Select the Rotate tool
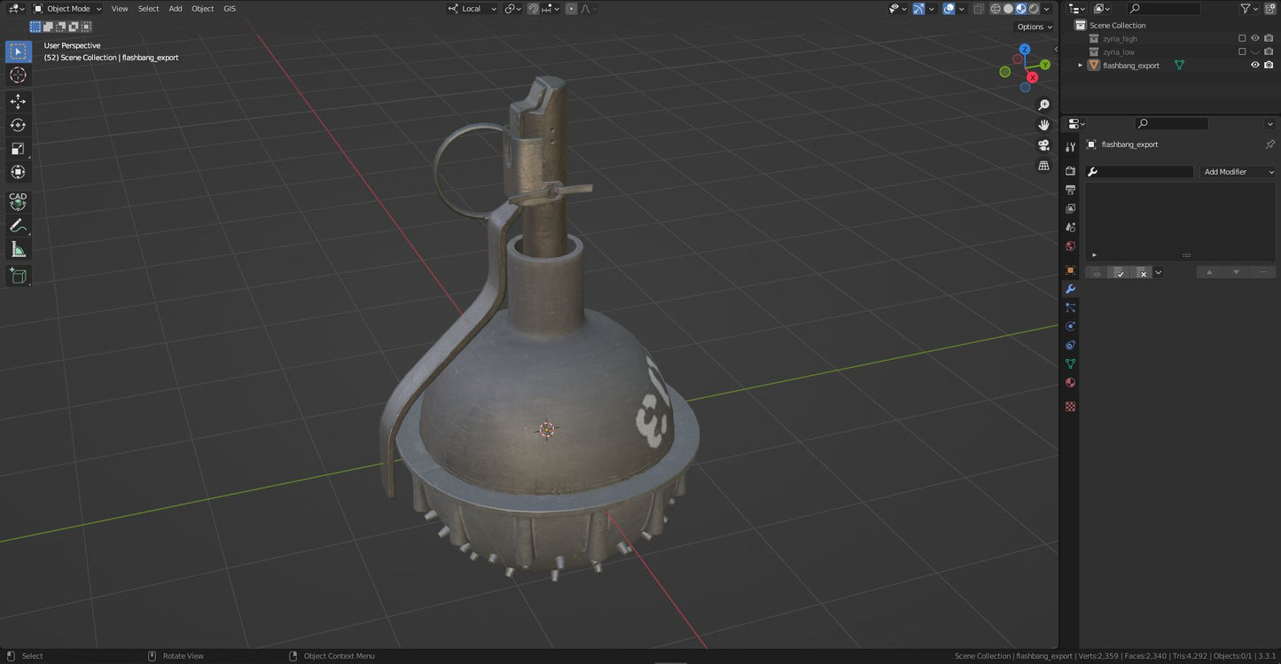The width and height of the screenshot is (1281, 664). (18, 125)
